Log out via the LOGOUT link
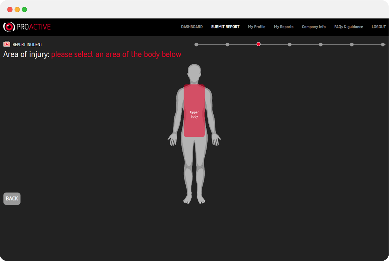Viewport: 389px width, 261px height. [x=379, y=27]
